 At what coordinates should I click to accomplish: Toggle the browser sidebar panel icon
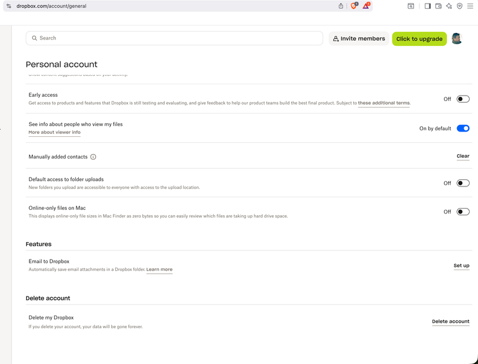pyautogui.click(x=428, y=6)
